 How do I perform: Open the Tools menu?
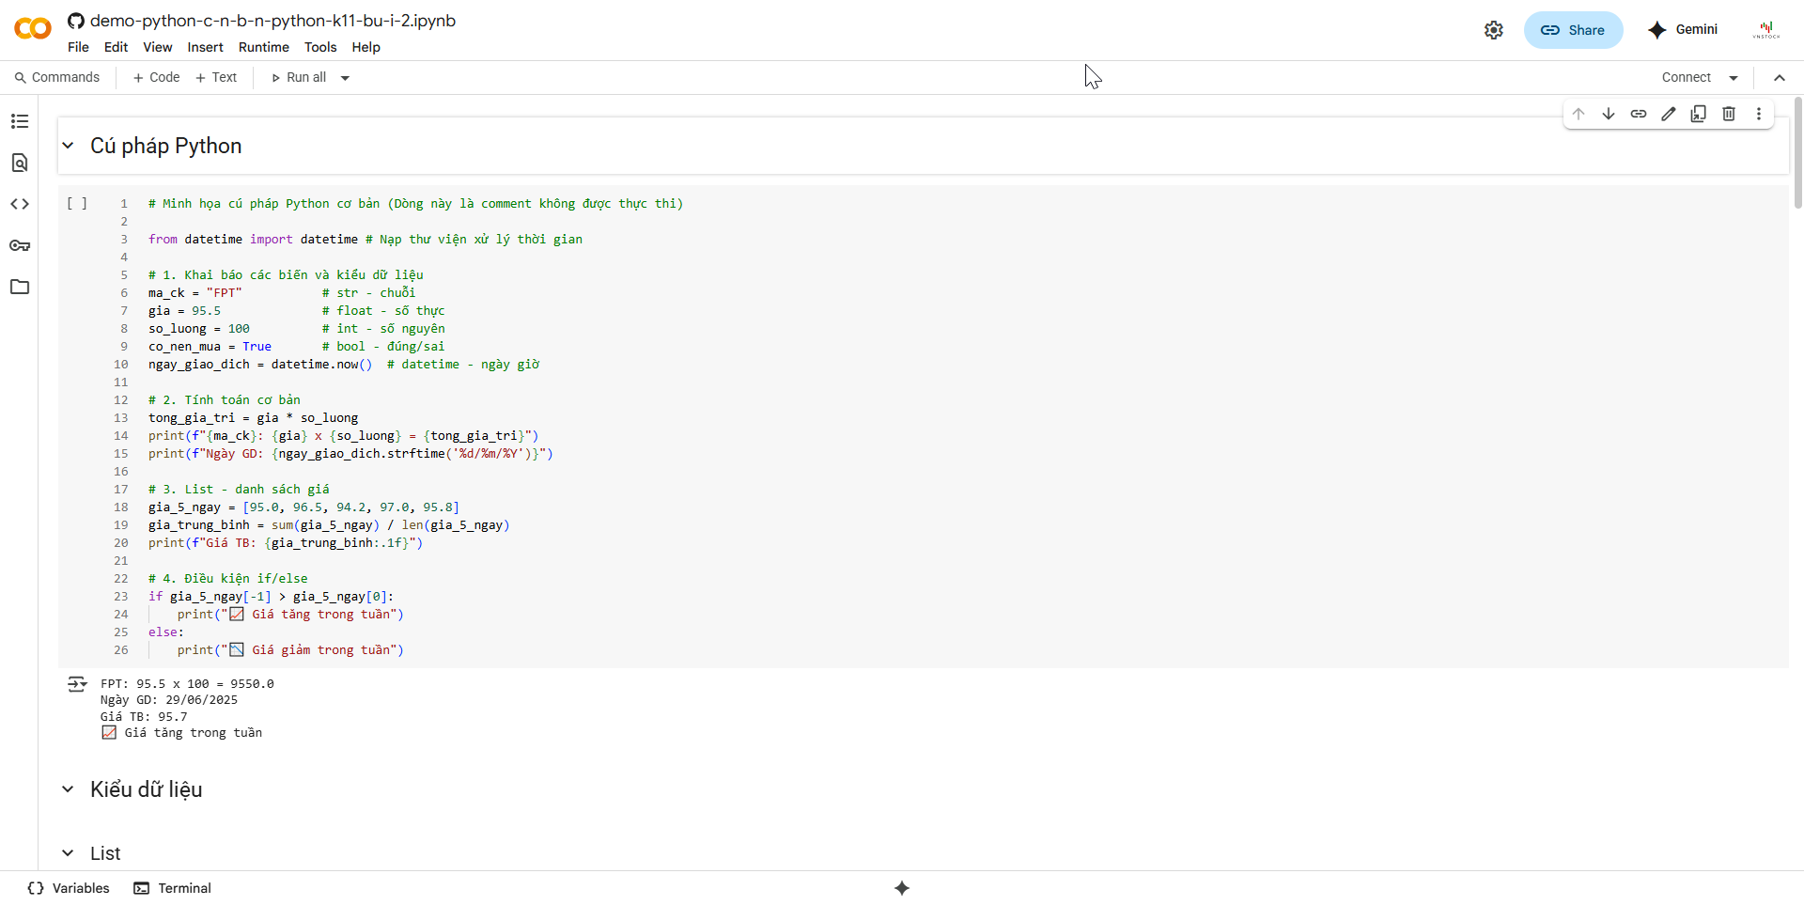tap(320, 47)
